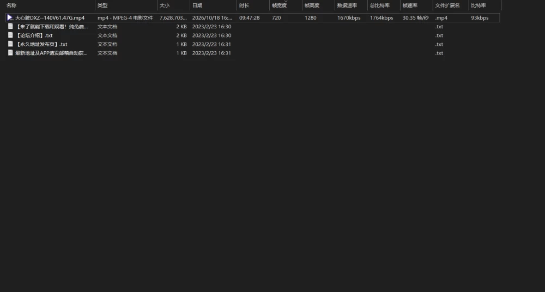Click the frame rate 30.35 帧/秒
The width and height of the screenshot is (545, 292).
point(415,18)
